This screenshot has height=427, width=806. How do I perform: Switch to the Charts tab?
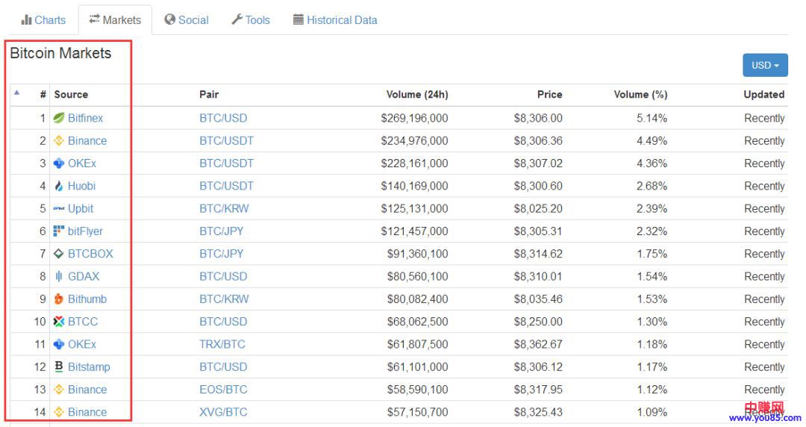[x=43, y=20]
